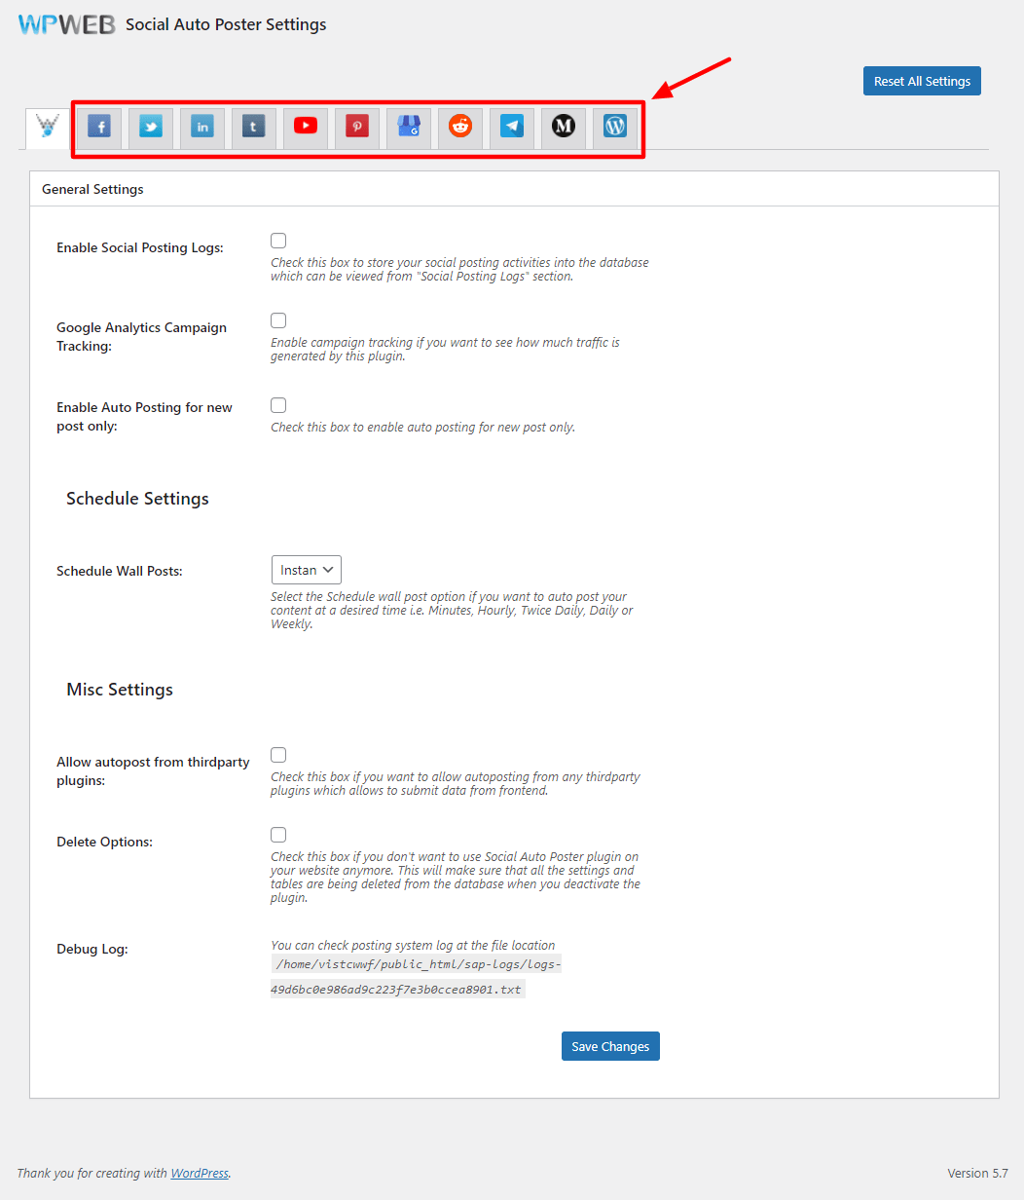This screenshot has height=1200, width=1024.
Task: Click the Save Changes button
Action: point(610,1046)
